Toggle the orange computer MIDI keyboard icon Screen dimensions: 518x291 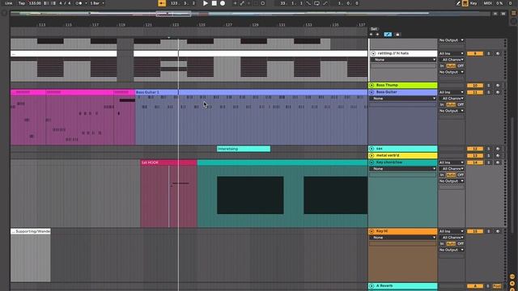tap(465, 3)
